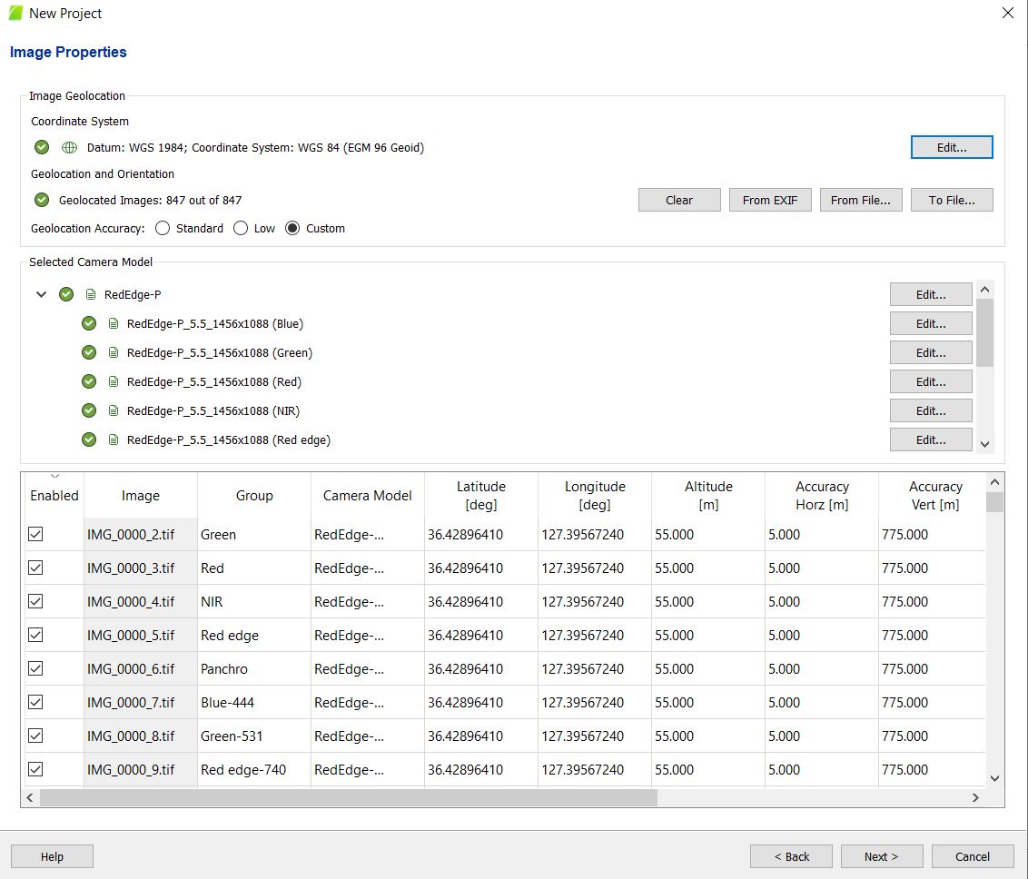Load geolocation From EXIF
This screenshot has width=1028, height=879.
pyautogui.click(x=770, y=200)
